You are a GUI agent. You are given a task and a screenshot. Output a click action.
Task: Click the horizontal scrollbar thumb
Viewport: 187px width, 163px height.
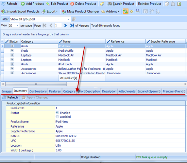(x=36, y=84)
